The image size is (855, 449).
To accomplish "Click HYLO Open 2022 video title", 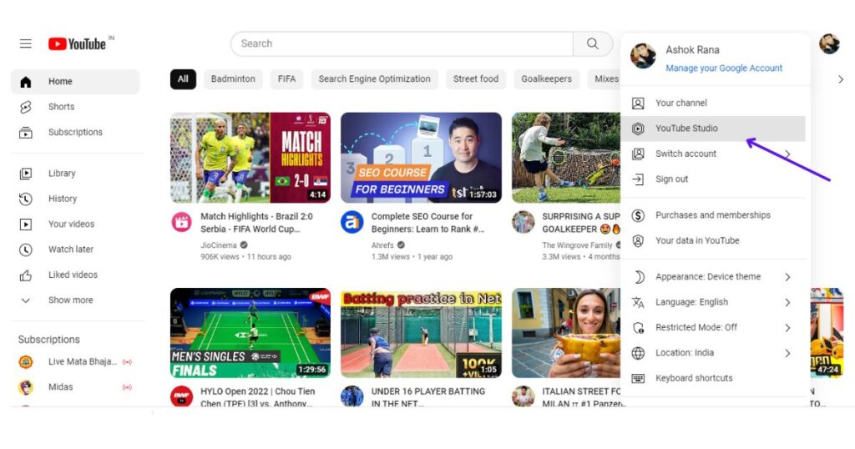I will tap(257, 397).
